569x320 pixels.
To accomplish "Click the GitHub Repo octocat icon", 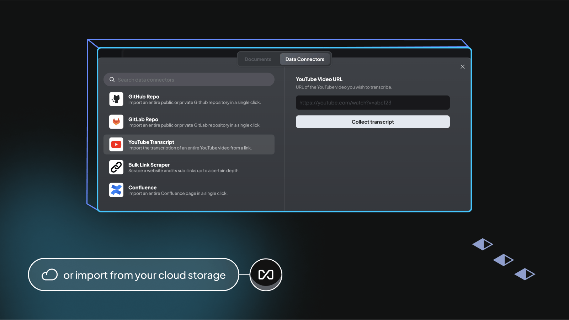I will pyautogui.click(x=116, y=99).
